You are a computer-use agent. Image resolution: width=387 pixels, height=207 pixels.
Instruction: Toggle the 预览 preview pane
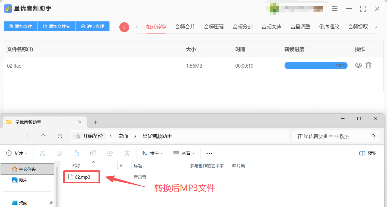tap(368, 153)
